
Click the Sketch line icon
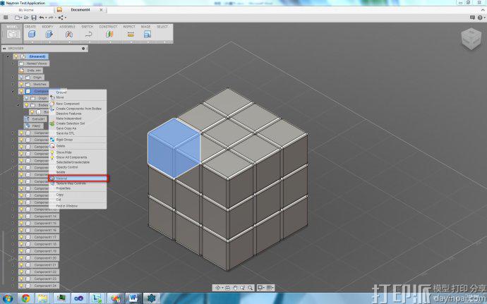88,34
